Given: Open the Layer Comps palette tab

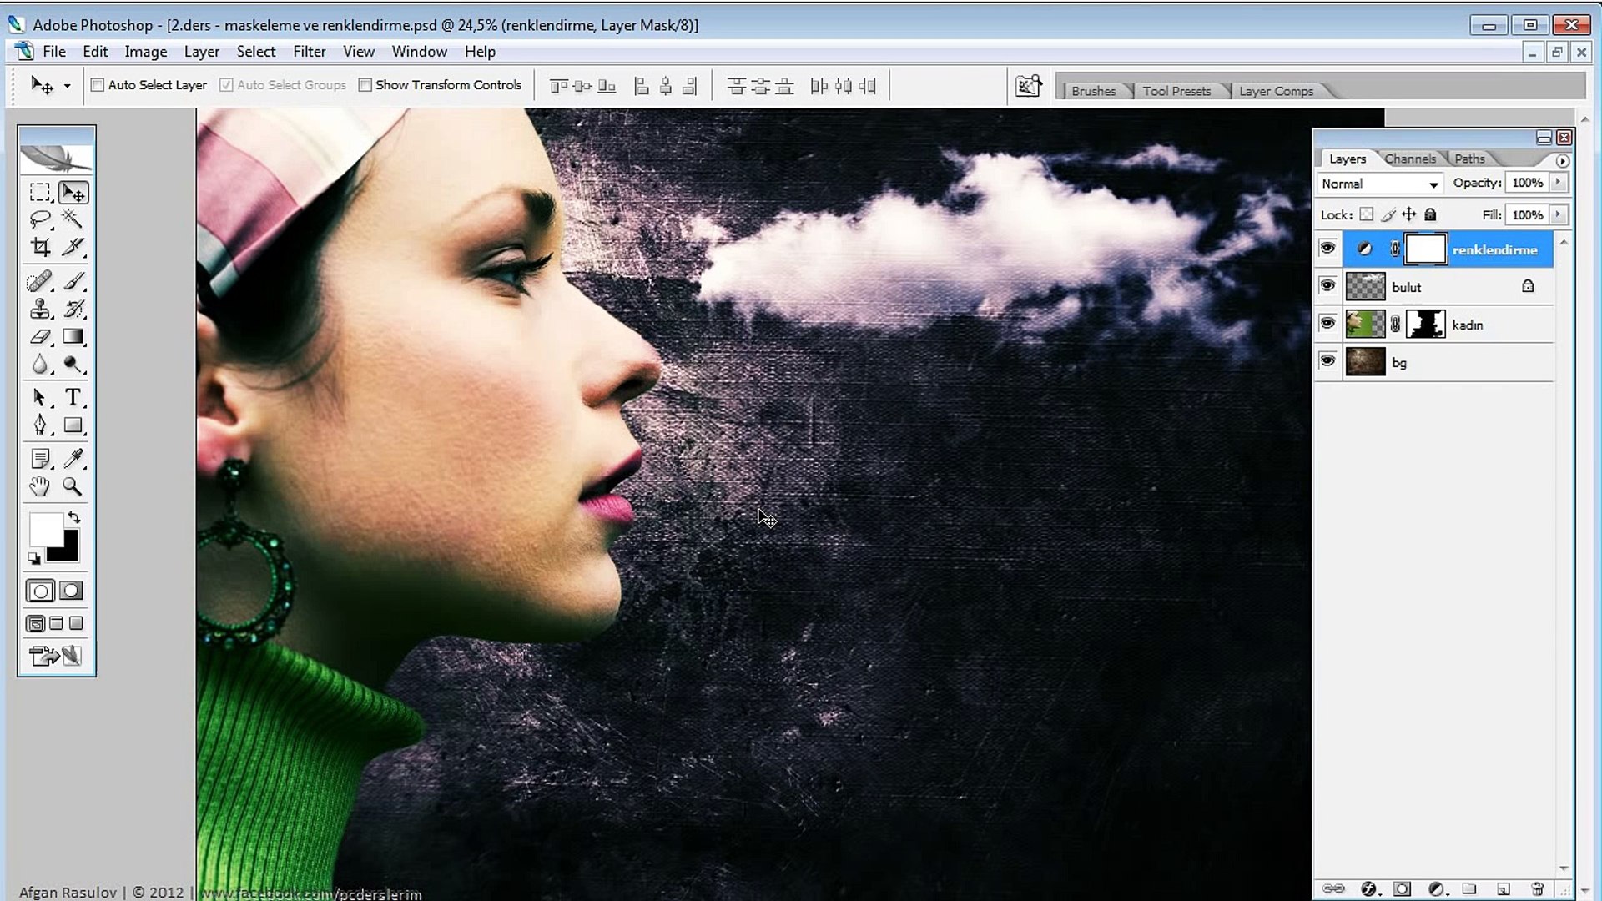Looking at the screenshot, I should [x=1276, y=91].
